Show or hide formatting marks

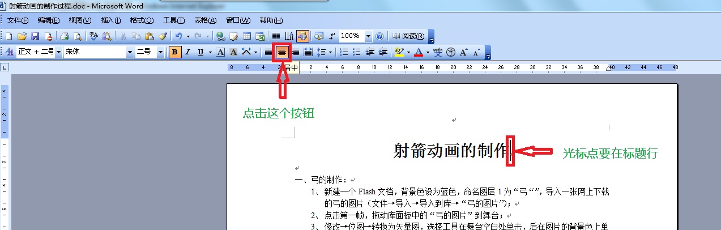tap(332, 36)
